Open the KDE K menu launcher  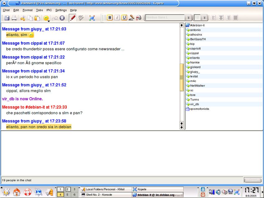6,192
